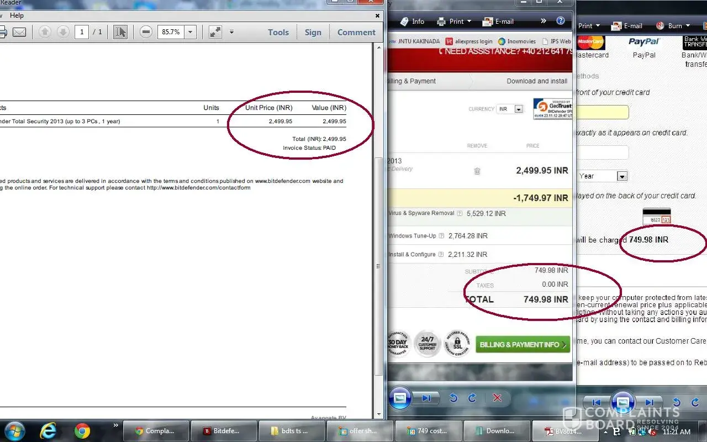Click info icon next to Virus & Spyware Removal

point(460,213)
